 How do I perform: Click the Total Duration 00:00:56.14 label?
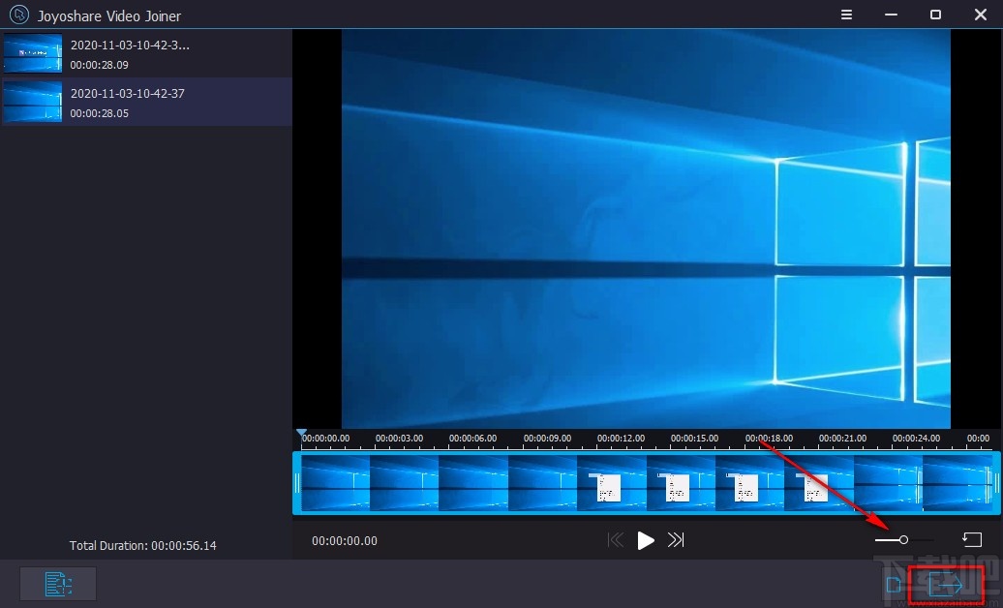coord(142,546)
